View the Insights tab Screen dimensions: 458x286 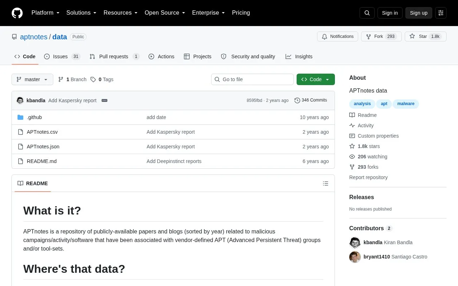299,56
